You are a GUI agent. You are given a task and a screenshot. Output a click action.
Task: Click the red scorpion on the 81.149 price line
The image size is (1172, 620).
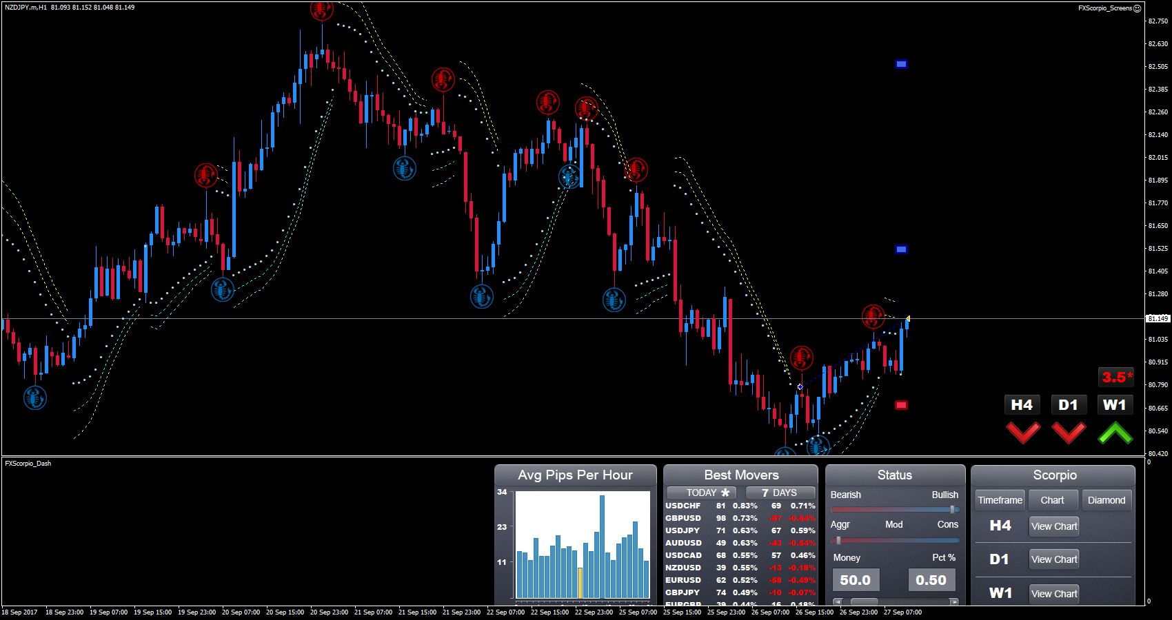pos(873,316)
